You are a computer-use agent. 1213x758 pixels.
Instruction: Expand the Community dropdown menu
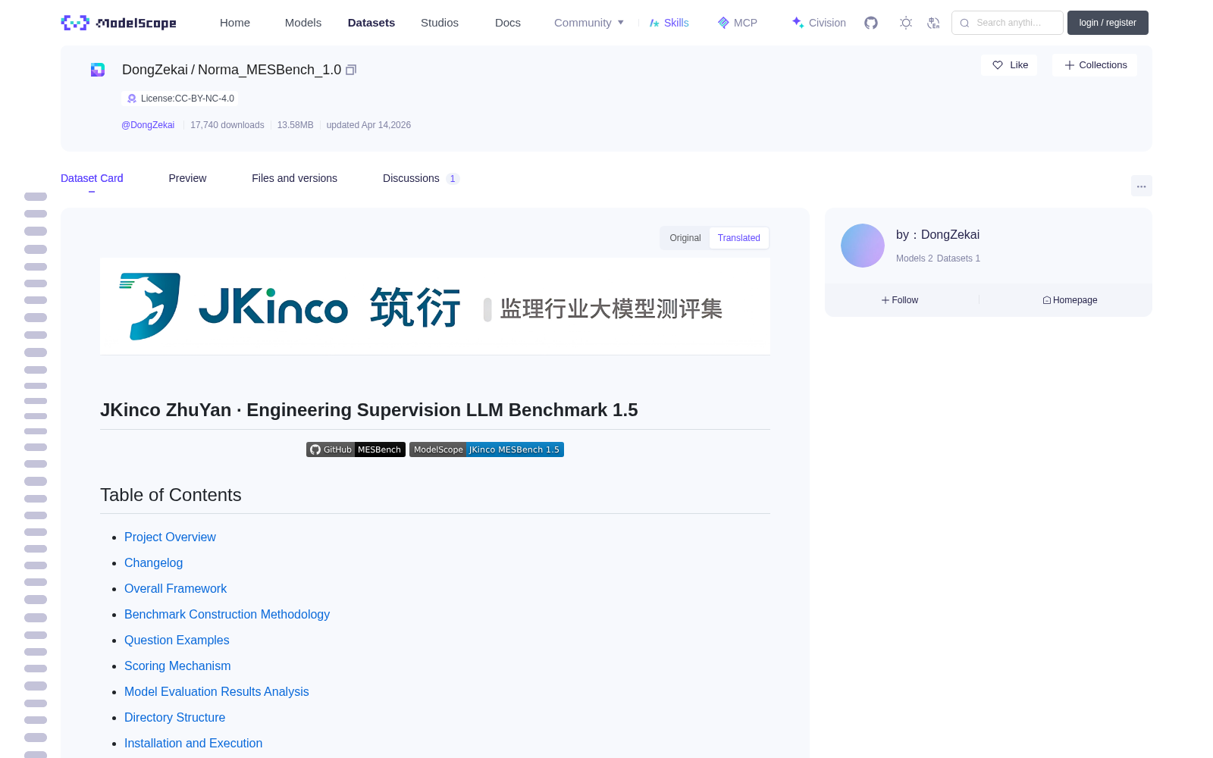[589, 23]
